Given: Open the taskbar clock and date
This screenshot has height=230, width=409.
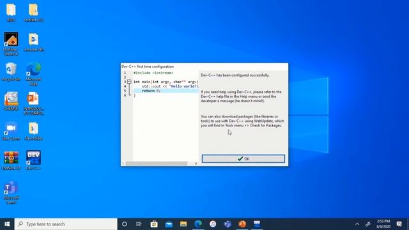Looking at the screenshot, I should click(x=383, y=224).
